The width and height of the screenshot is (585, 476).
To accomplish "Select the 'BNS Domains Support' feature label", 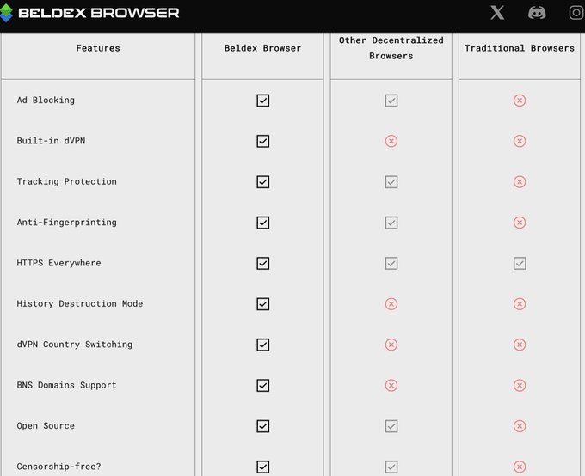I will pyautogui.click(x=66, y=385).
